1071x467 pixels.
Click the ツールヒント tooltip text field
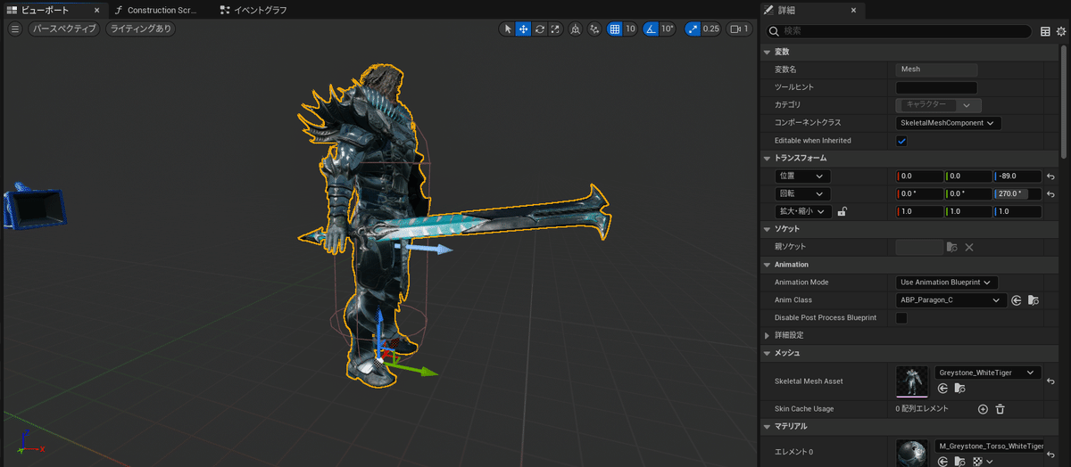pos(937,87)
